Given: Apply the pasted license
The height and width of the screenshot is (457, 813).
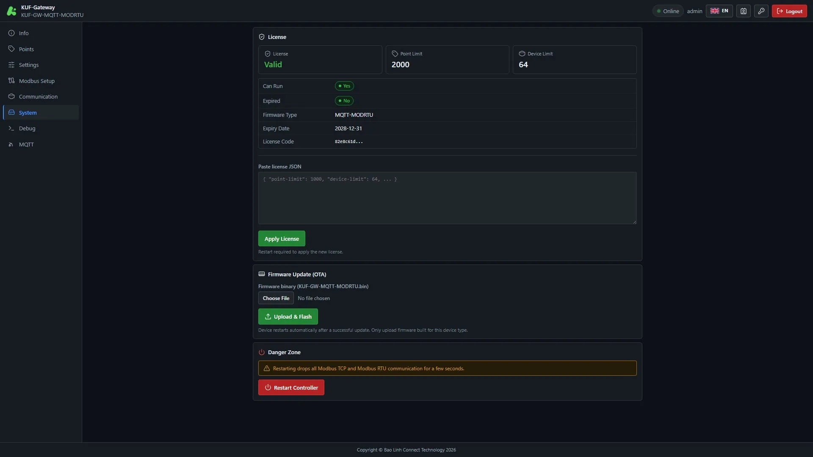Looking at the screenshot, I should pyautogui.click(x=282, y=239).
